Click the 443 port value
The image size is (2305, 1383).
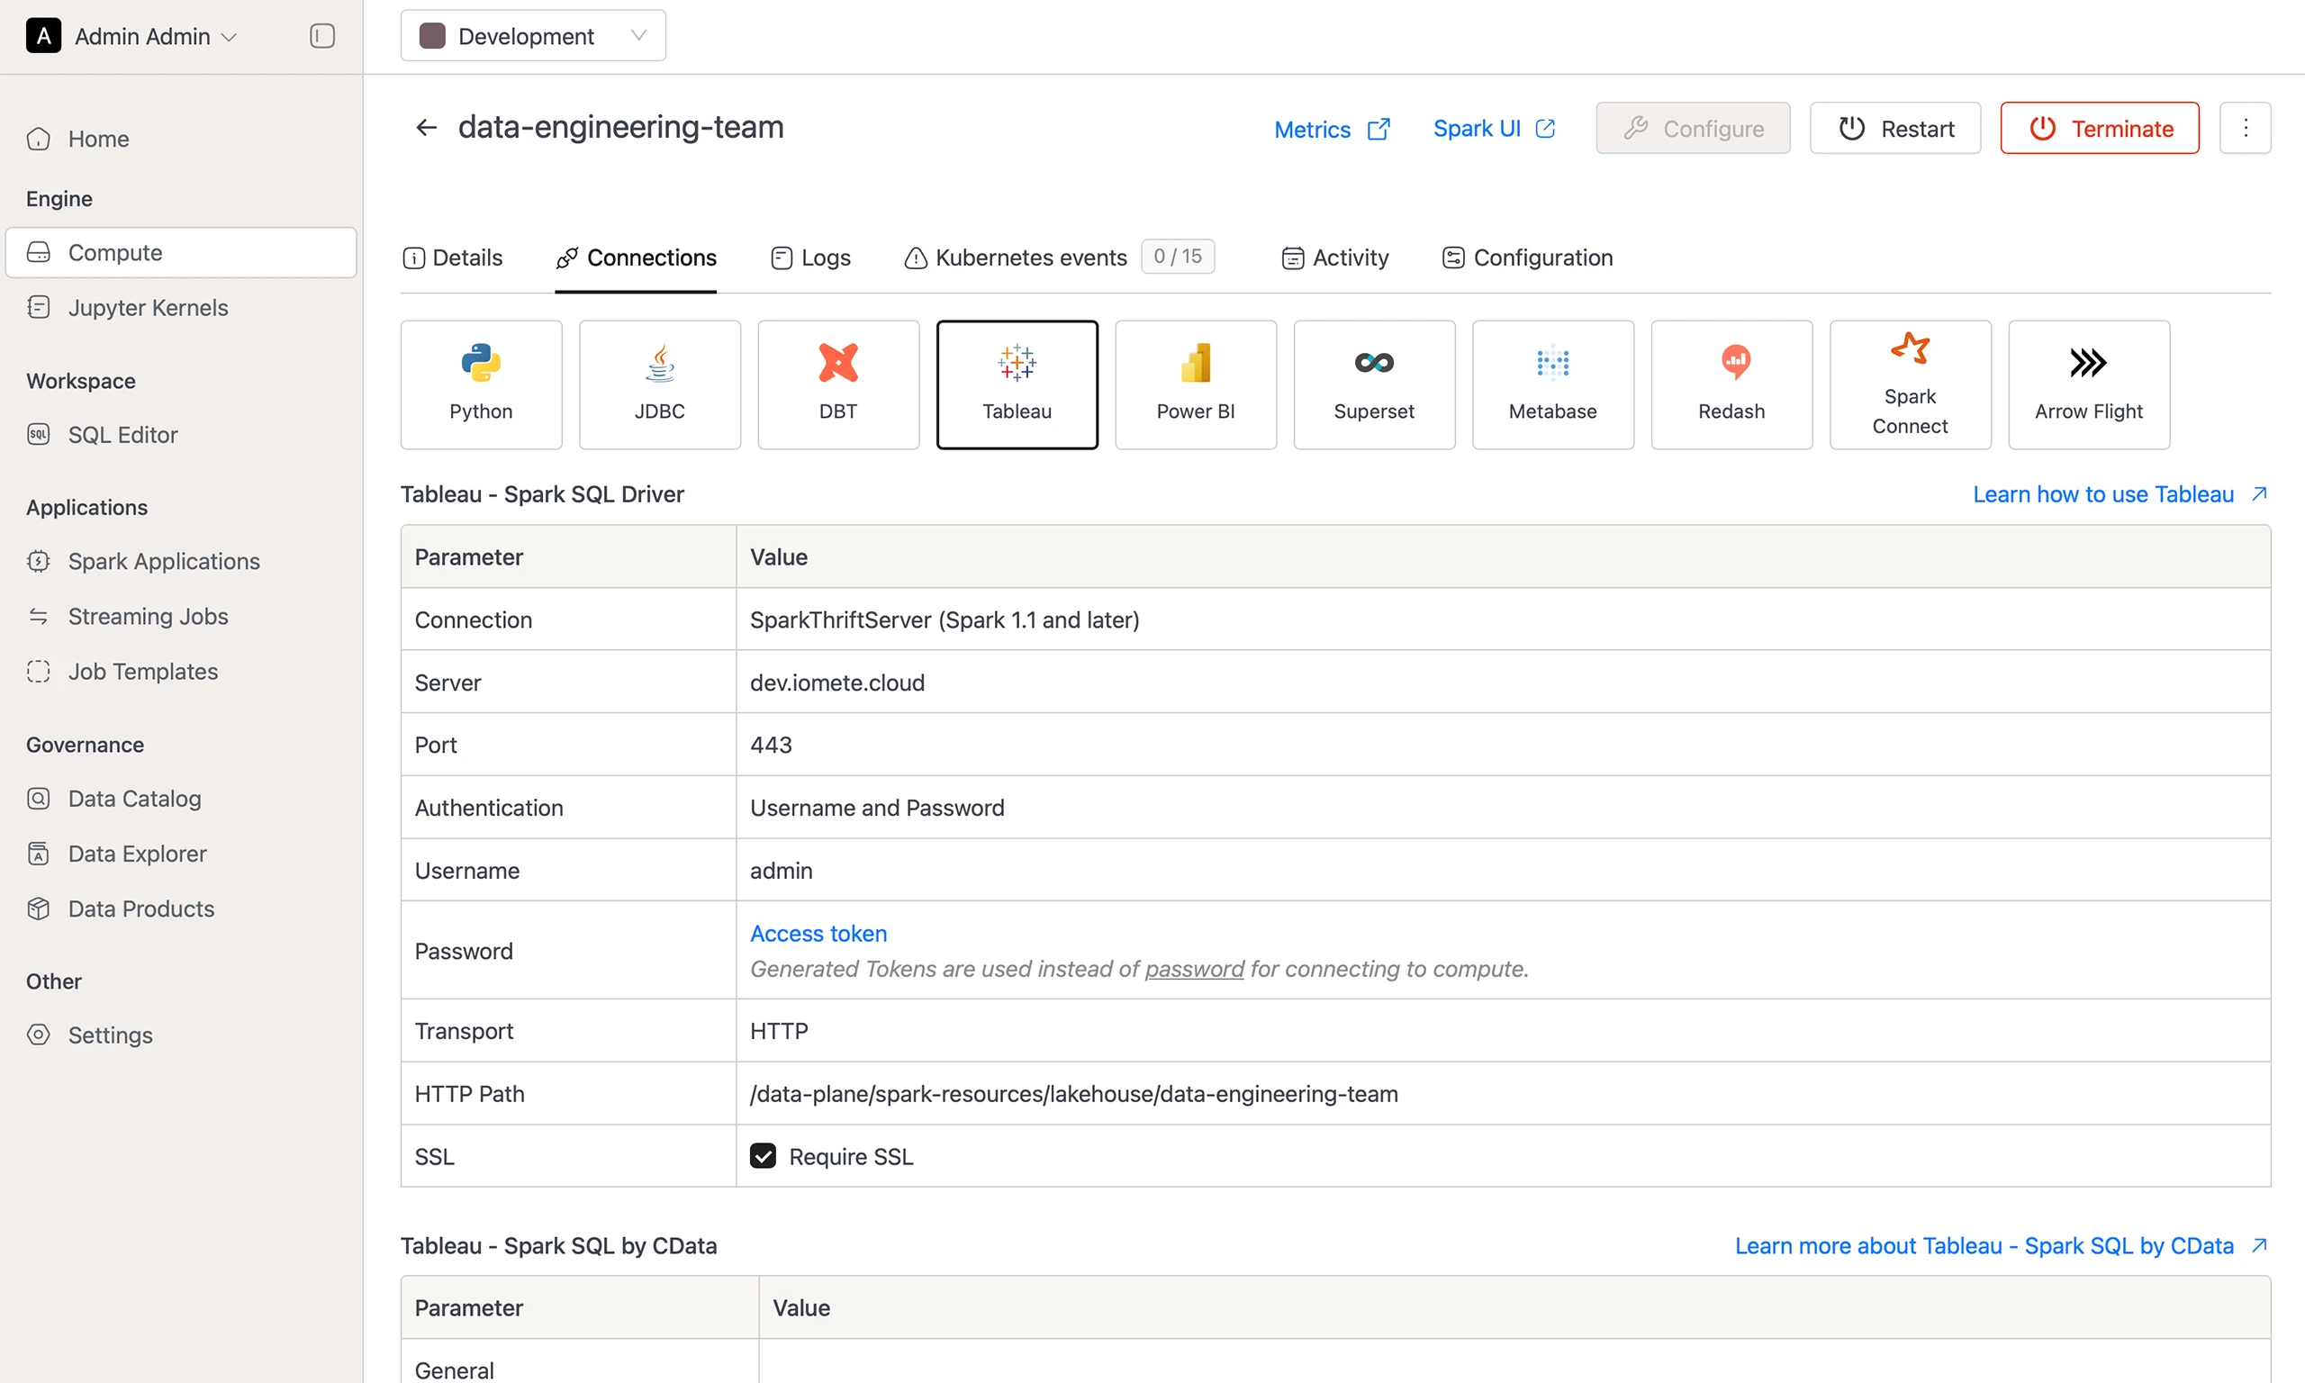click(x=771, y=745)
